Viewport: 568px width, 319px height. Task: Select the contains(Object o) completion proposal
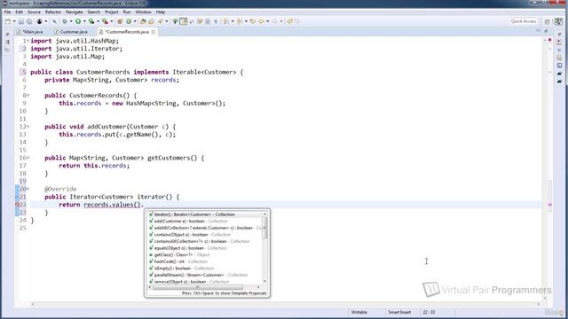205,235
